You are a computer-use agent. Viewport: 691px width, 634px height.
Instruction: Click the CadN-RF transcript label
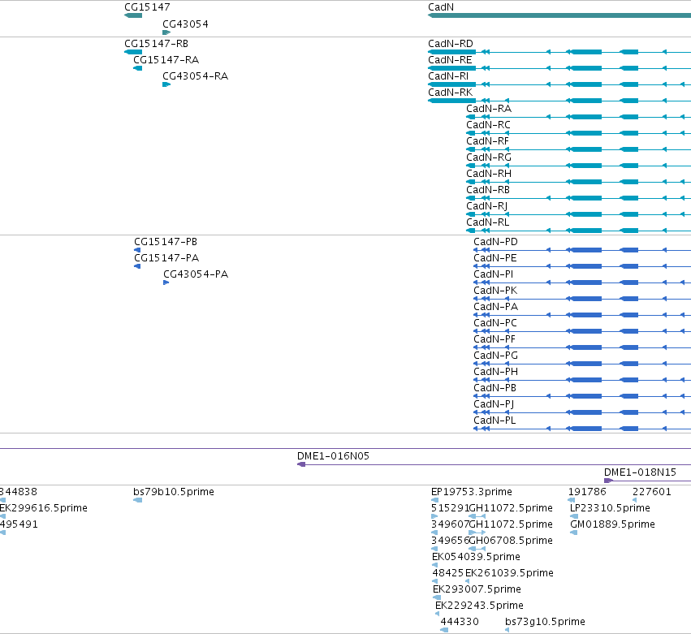487,141
